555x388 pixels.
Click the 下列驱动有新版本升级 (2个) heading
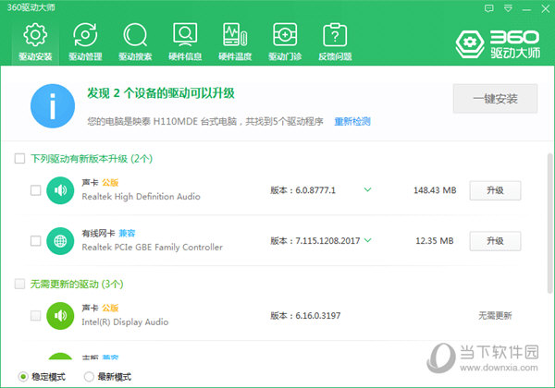92,159
